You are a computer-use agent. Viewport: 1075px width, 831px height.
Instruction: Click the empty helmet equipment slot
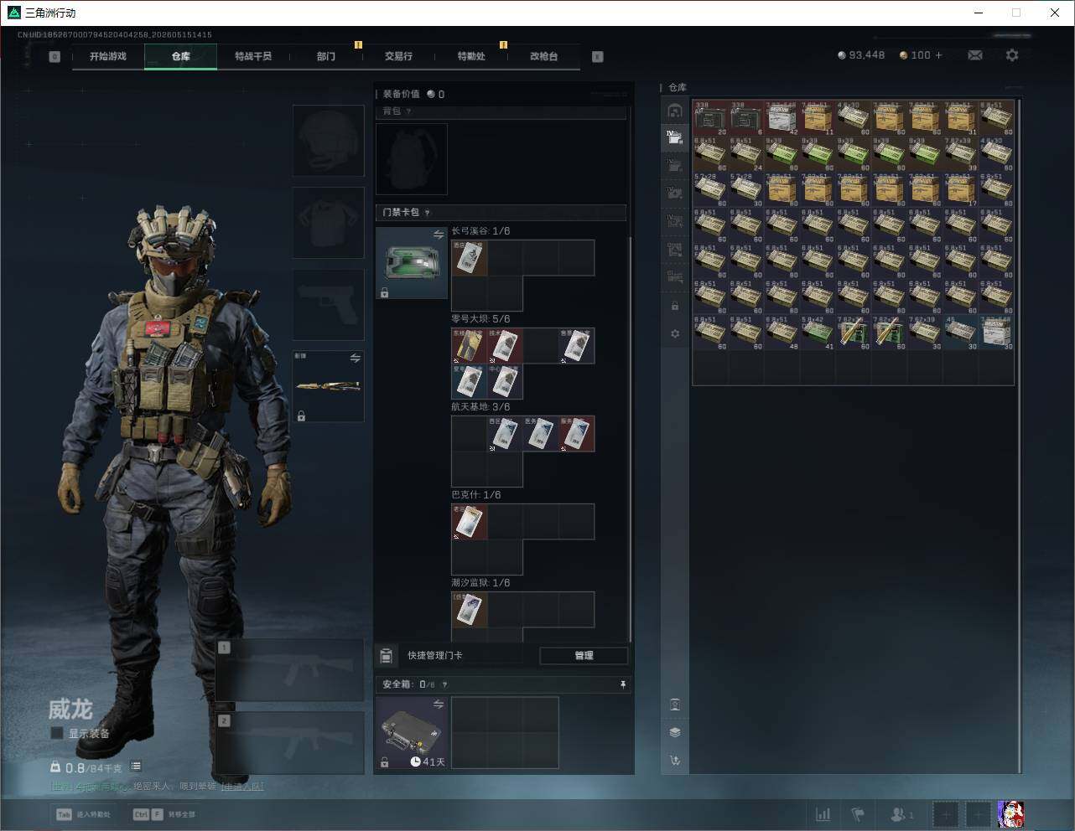click(x=329, y=141)
